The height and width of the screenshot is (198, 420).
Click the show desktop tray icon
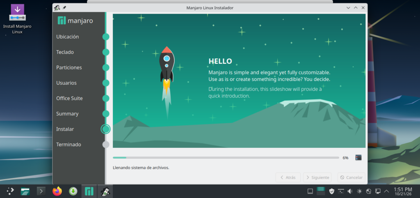pyautogui.click(x=310, y=191)
